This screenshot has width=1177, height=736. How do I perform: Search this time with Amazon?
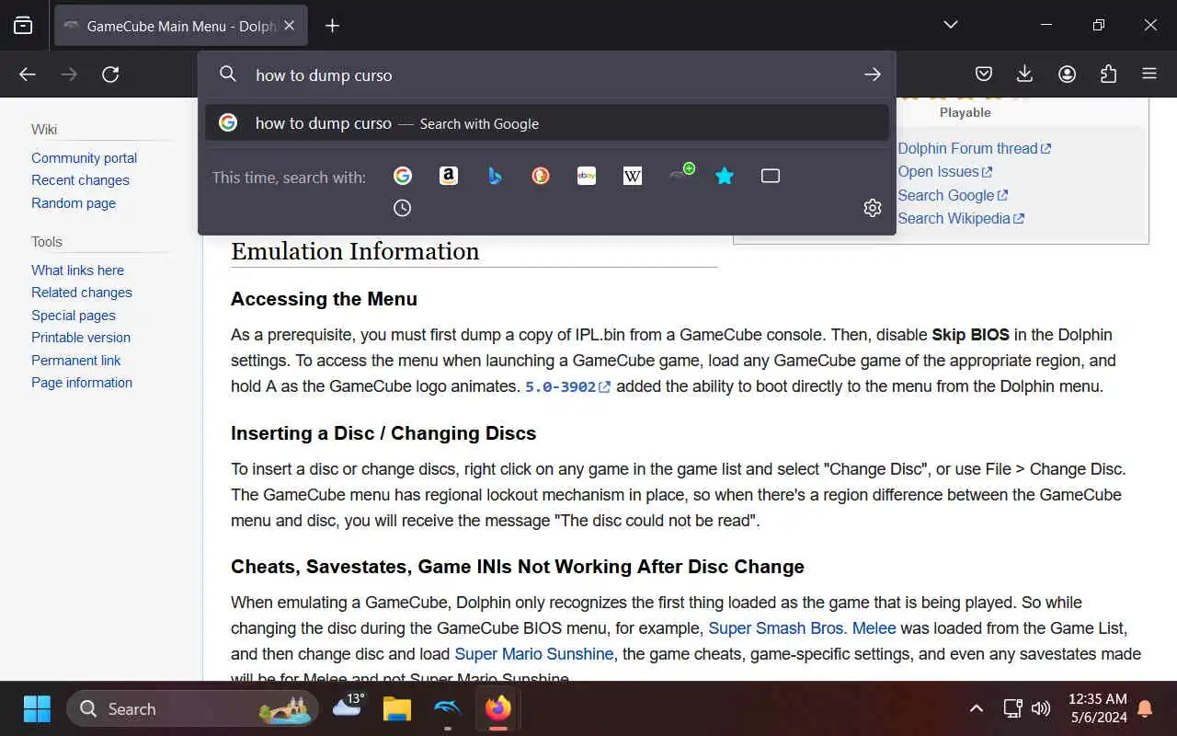[449, 176]
